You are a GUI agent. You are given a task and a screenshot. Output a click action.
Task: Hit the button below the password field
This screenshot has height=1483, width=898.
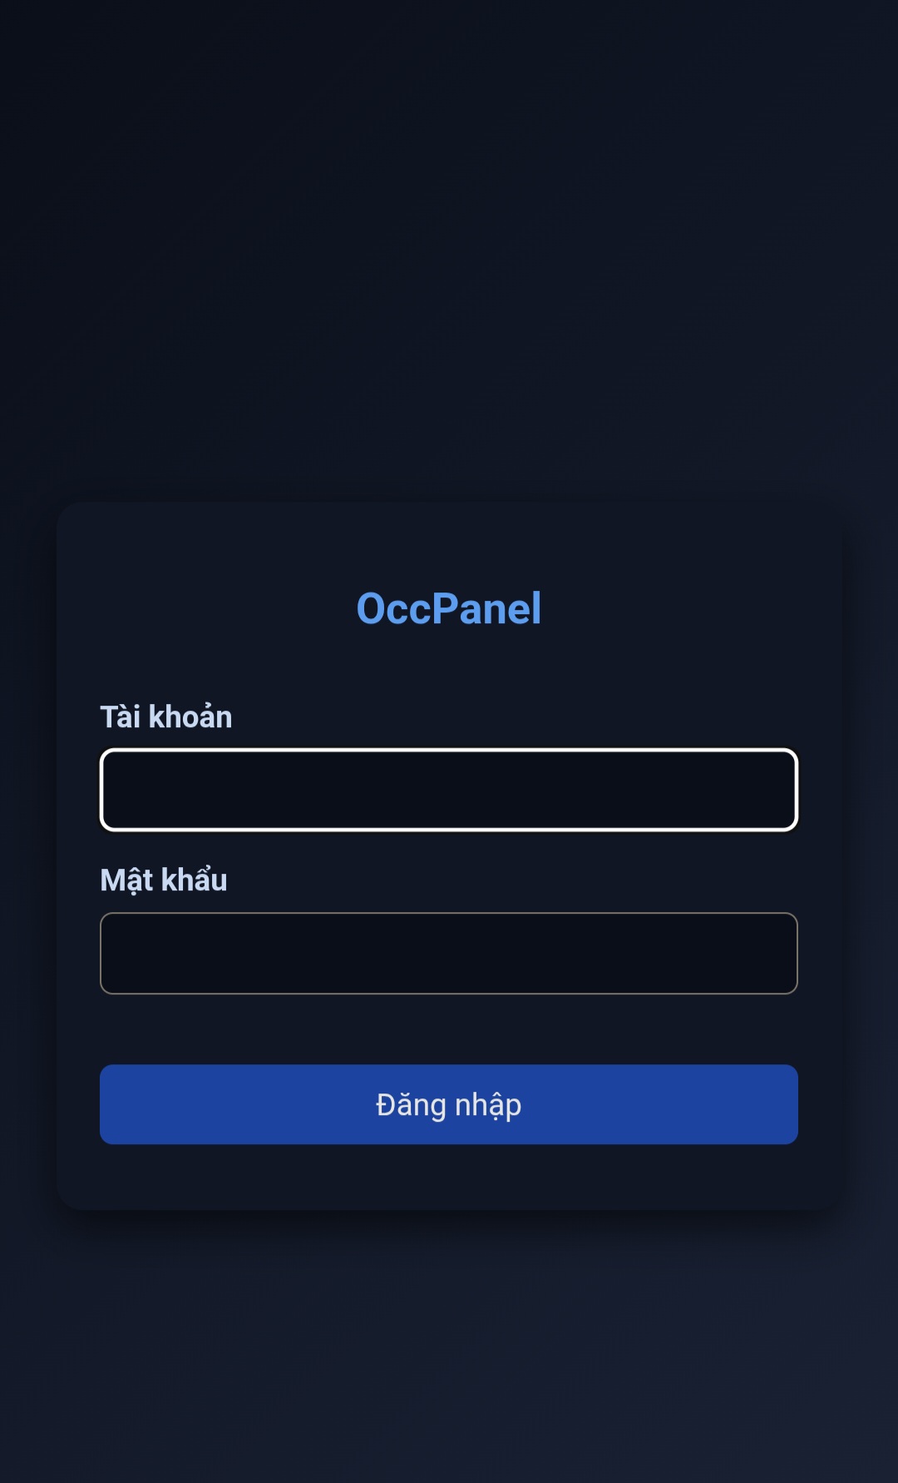pyautogui.click(x=449, y=1104)
